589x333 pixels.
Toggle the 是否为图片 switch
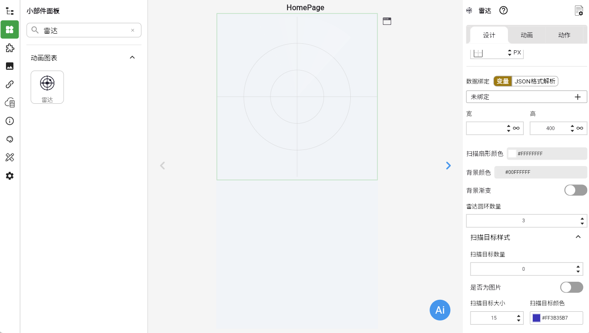pos(571,287)
